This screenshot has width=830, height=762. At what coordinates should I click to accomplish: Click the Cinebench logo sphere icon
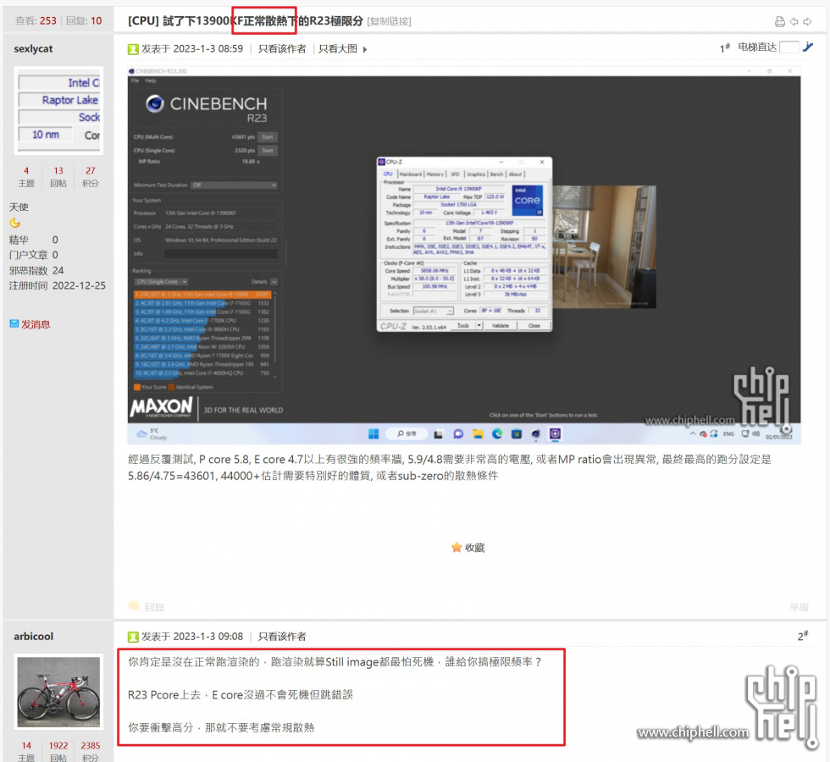(154, 103)
